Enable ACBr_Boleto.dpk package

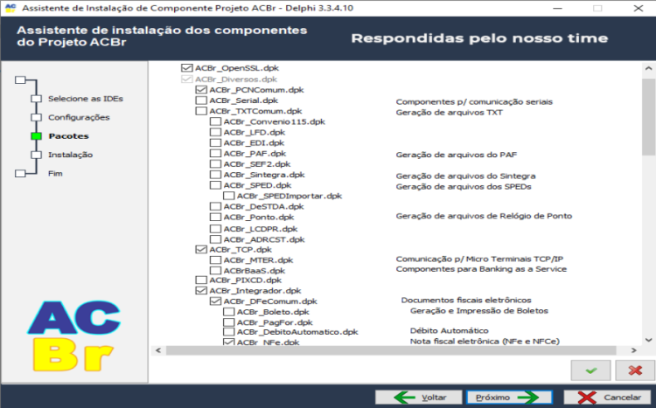(229, 312)
